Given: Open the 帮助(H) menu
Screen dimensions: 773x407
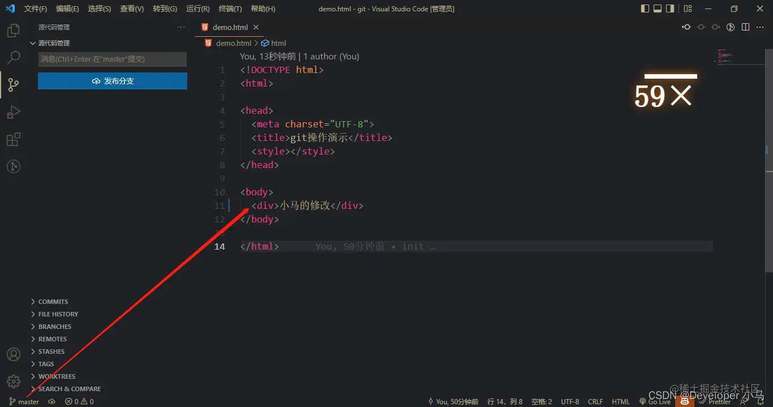Looking at the screenshot, I should pos(263,9).
